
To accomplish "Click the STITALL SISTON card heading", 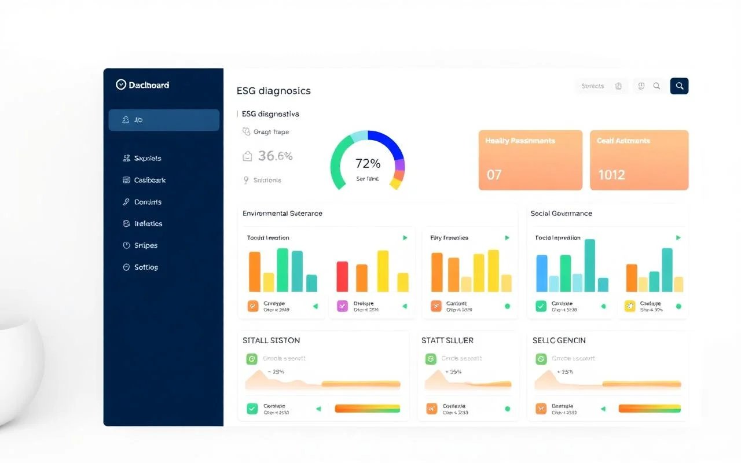I will (272, 340).
